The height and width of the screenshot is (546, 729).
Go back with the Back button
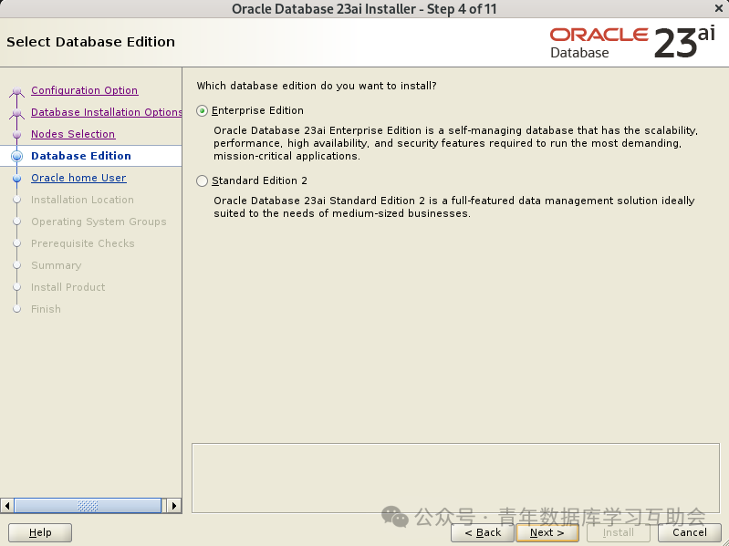483,532
